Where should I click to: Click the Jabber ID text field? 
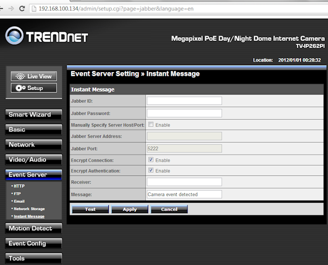click(184, 101)
